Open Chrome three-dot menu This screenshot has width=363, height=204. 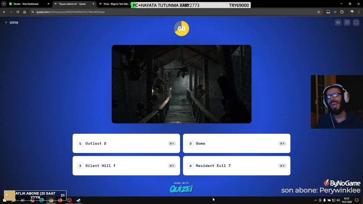(x=359, y=12)
